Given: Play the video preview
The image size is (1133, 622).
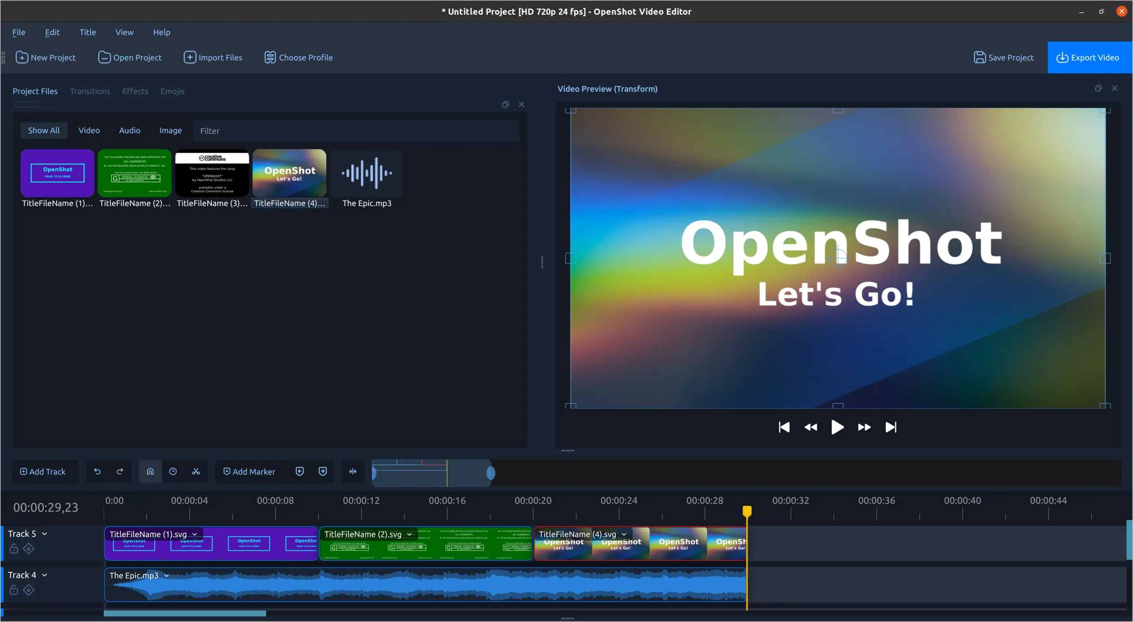Looking at the screenshot, I should [x=837, y=427].
